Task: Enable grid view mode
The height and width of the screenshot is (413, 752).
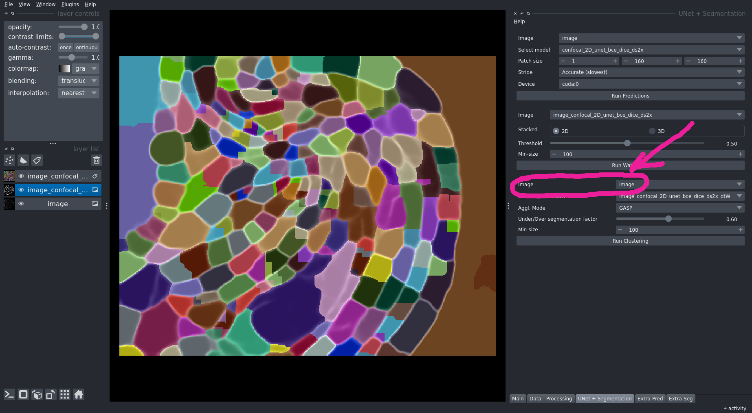Action: [x=64, y=394]
